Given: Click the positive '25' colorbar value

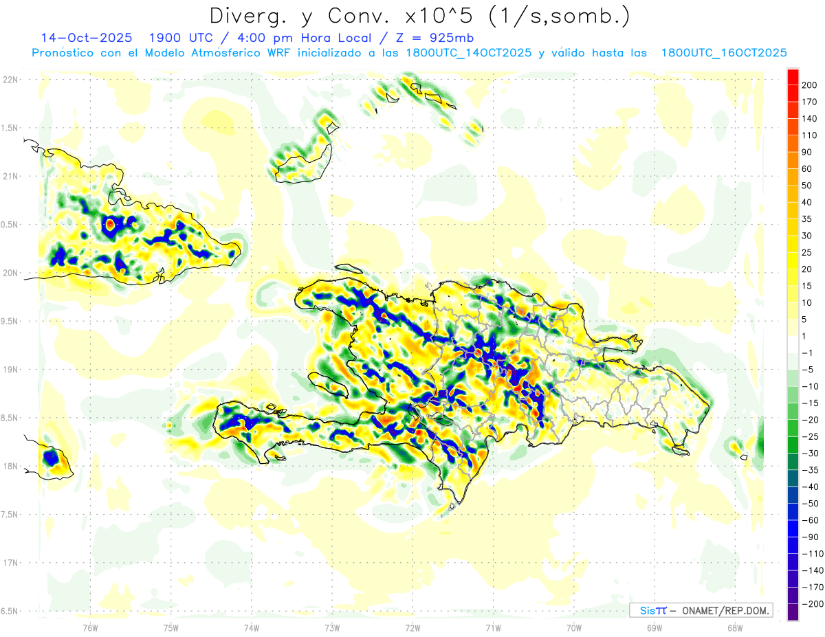Looking at the screenshot, I should click(x=807, y=252).
